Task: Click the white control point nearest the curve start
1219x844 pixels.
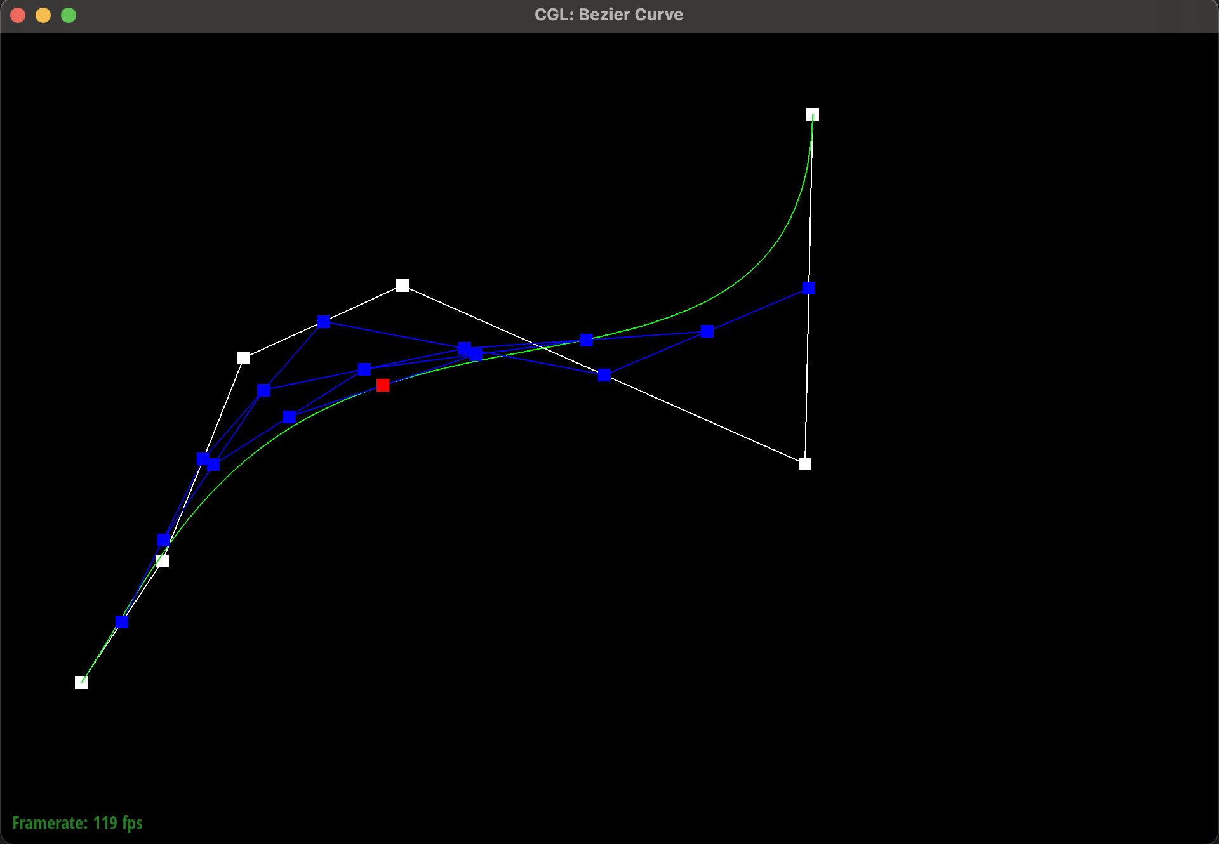Action: (163, 561)
